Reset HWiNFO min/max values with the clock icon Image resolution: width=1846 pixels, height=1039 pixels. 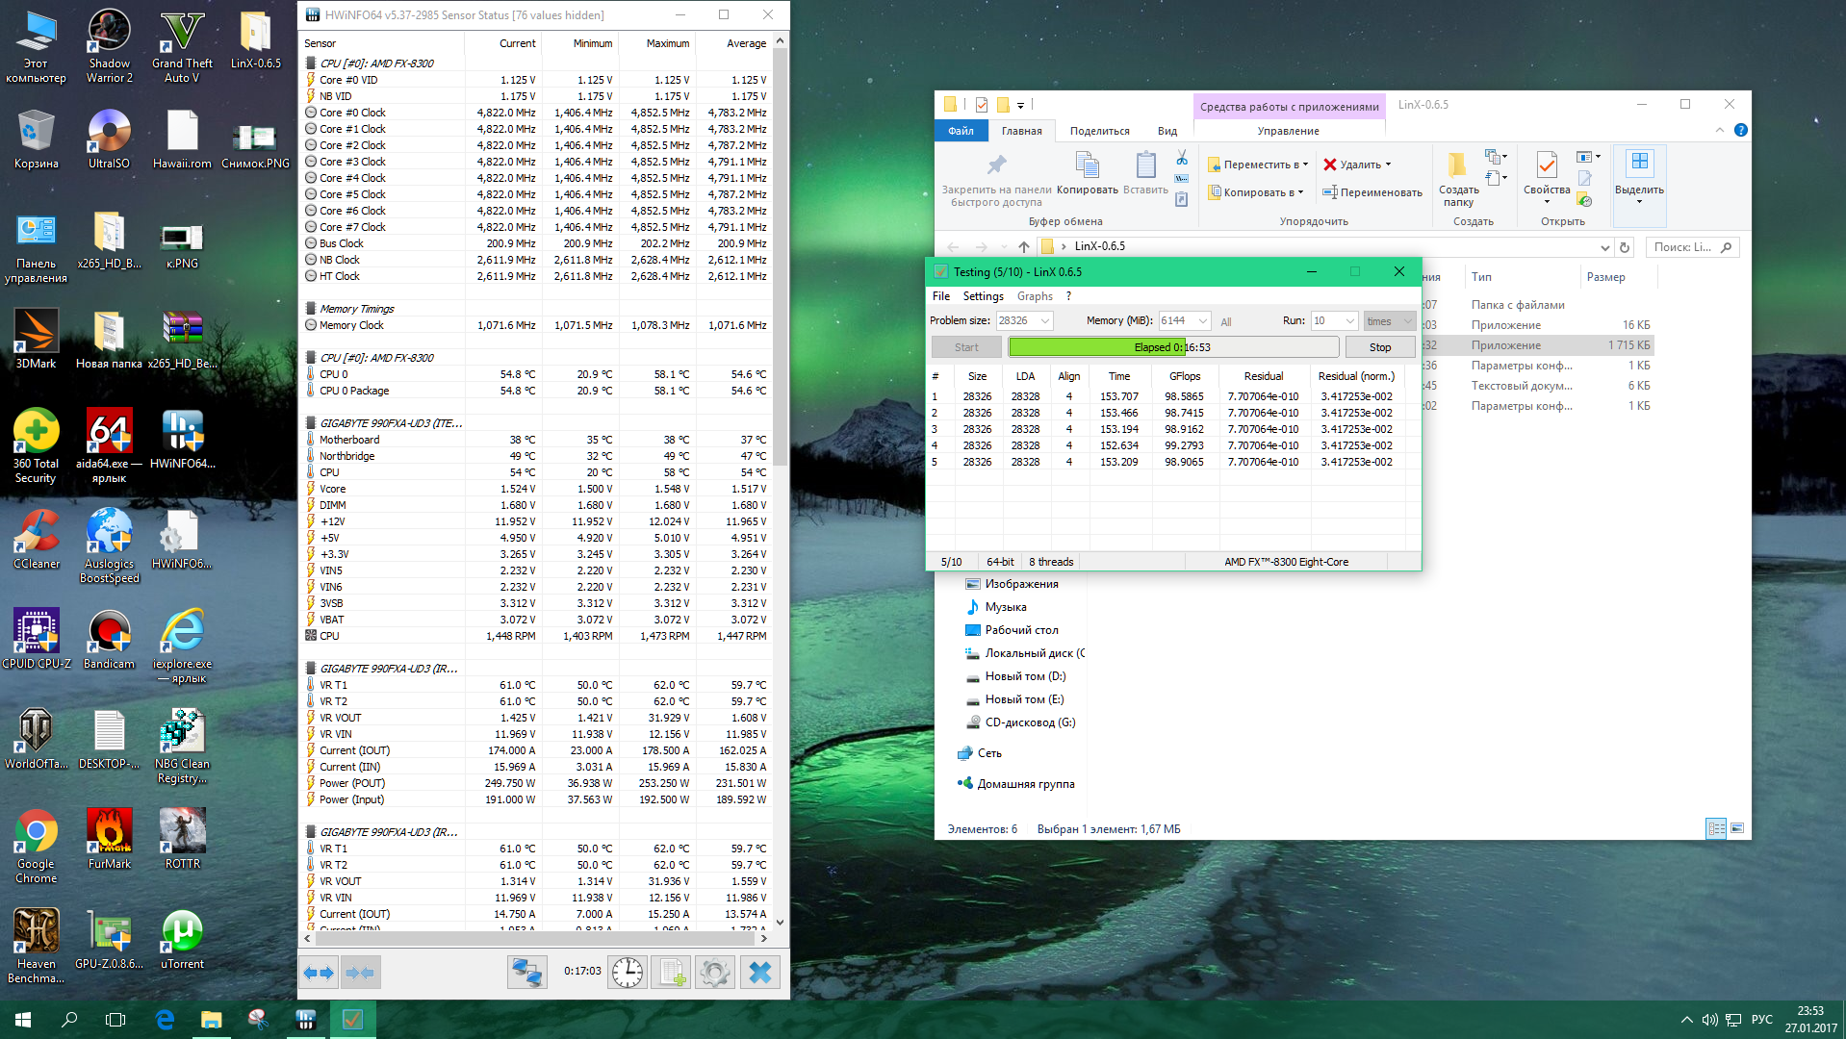coord(628,973)
